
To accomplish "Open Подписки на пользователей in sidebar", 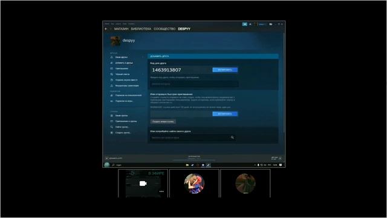I will click(x=128, y=95).
